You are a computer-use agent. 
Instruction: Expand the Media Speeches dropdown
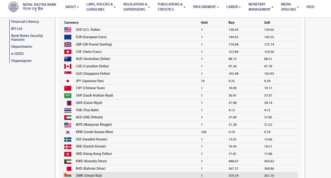(290, 7)
